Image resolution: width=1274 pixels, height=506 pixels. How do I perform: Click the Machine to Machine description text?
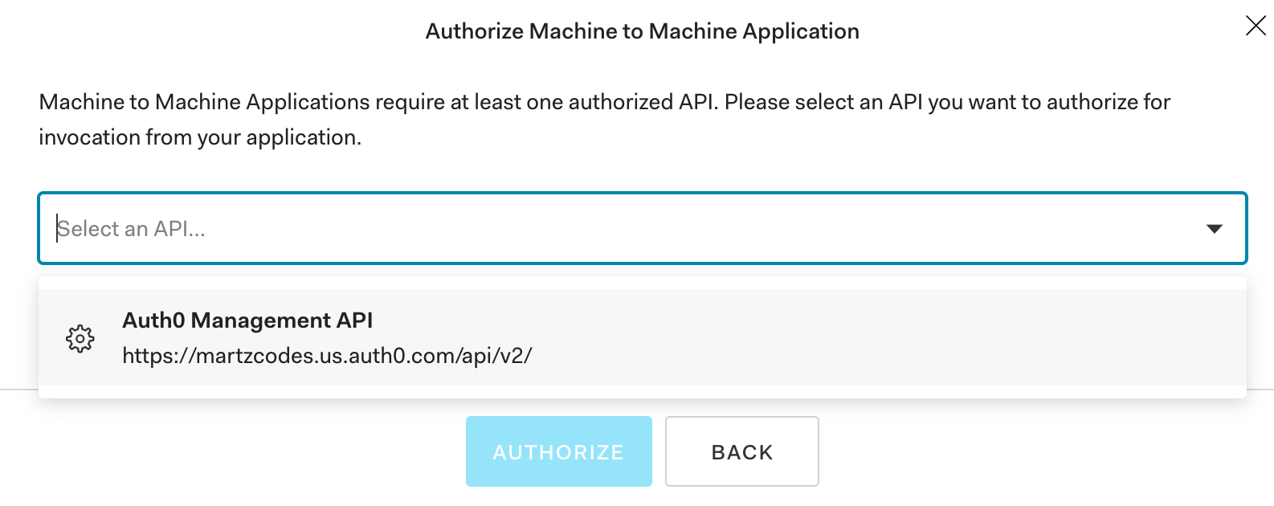point(604,120)
